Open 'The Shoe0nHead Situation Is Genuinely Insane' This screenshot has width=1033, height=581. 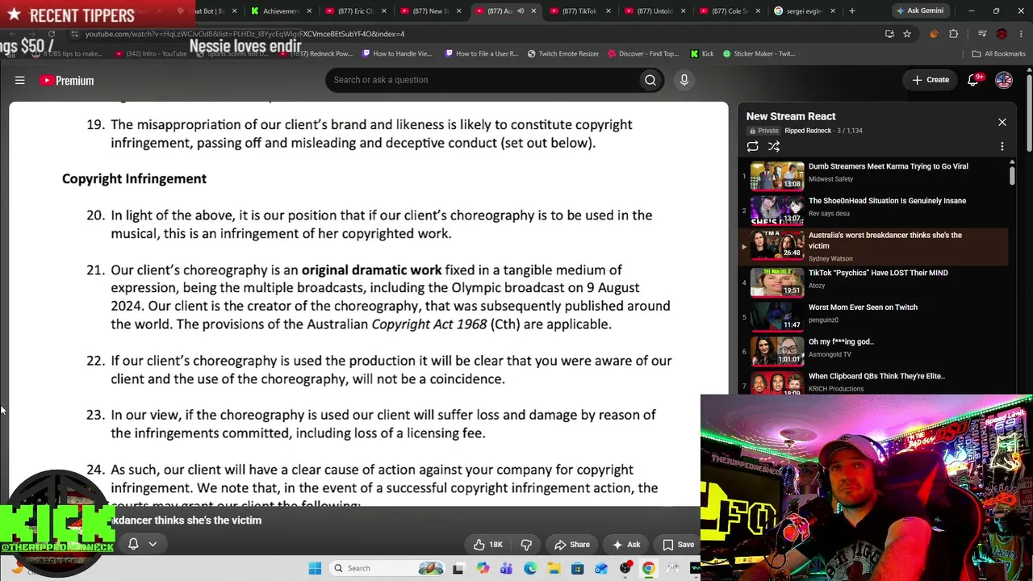tap(887, 201)
